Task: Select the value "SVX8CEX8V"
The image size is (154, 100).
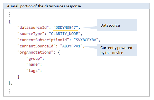Action: [x=86, y=40]
